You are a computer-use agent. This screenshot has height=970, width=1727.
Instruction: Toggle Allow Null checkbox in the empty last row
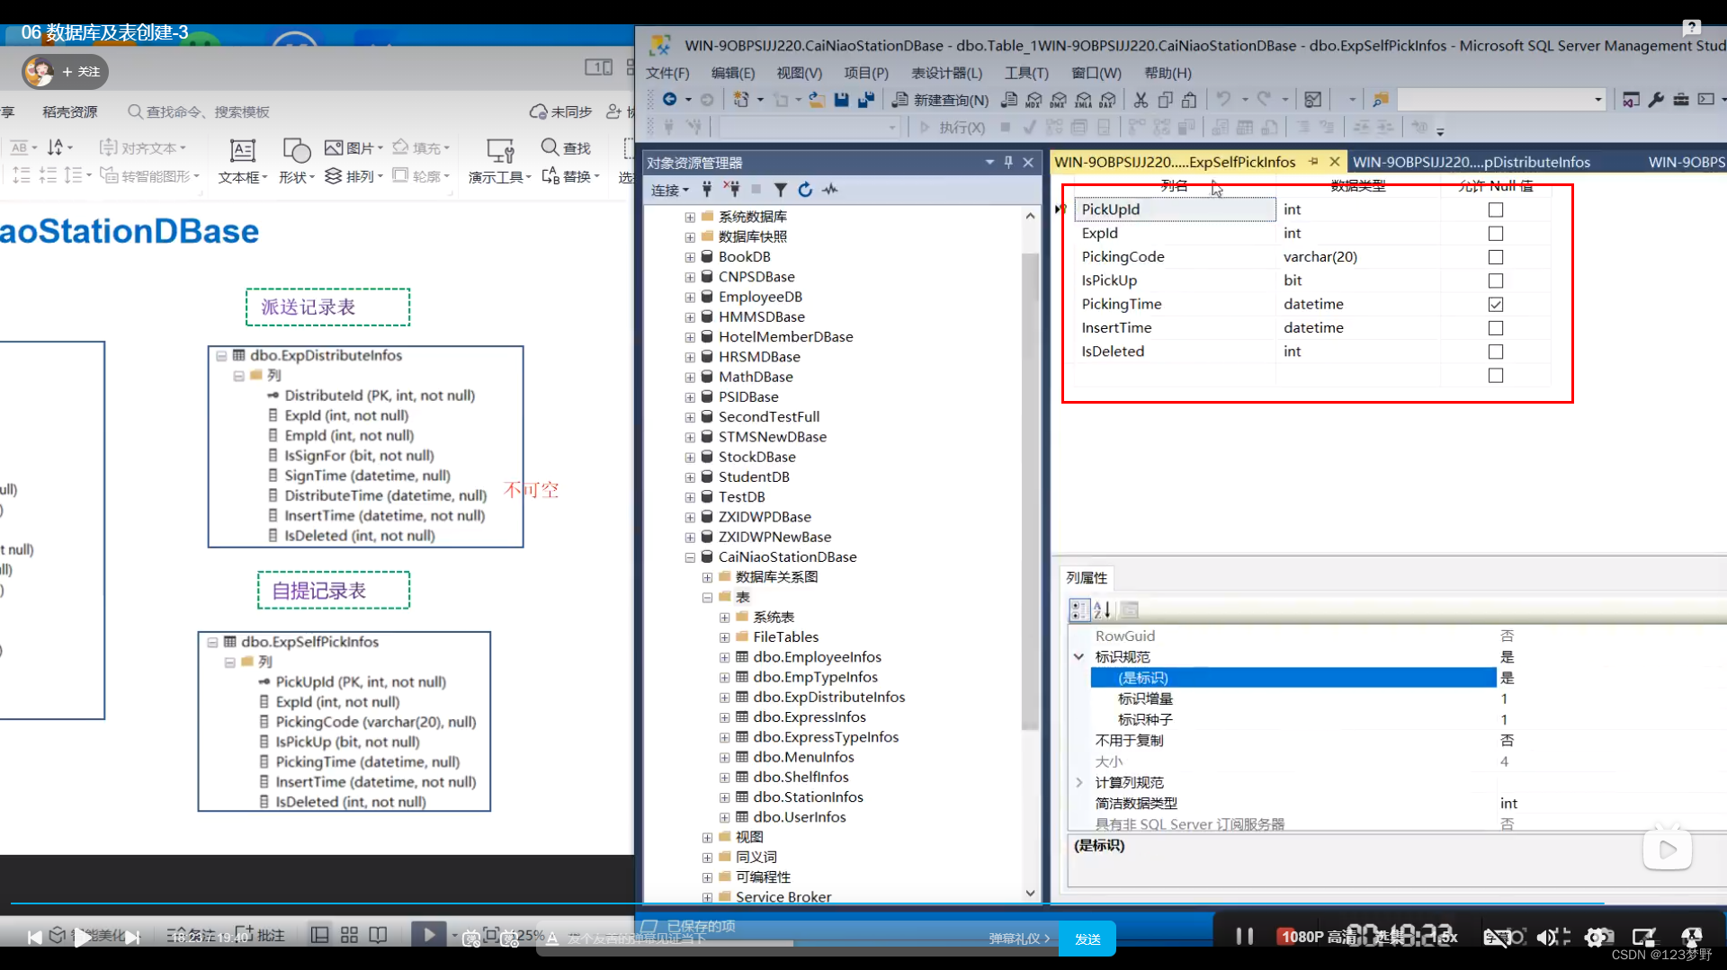tap(1496, 376)
